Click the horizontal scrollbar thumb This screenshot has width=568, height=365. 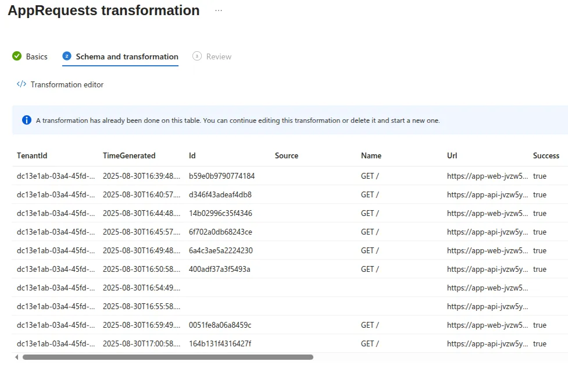coord(167,357)
